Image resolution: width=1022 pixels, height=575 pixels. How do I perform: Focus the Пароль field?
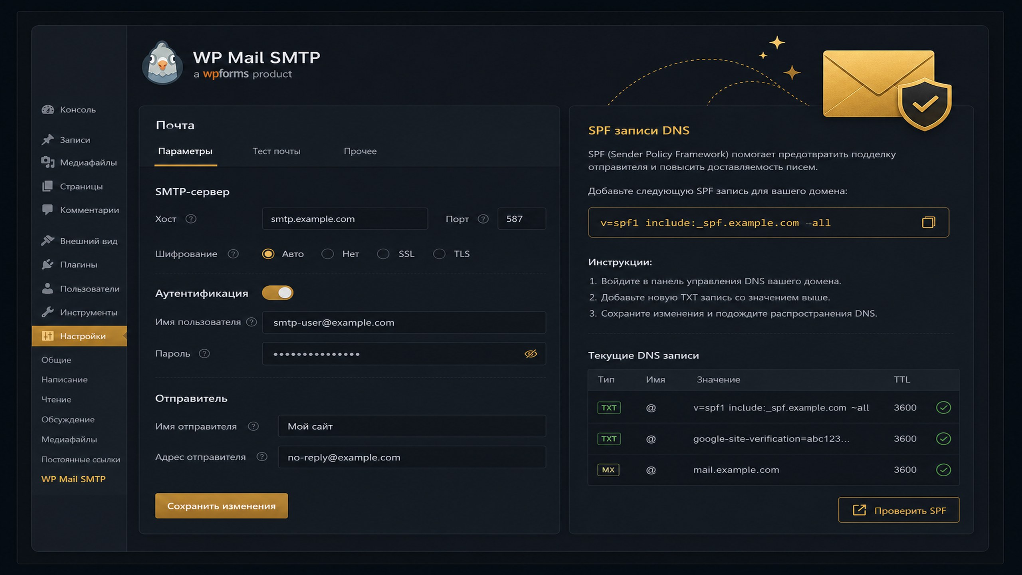404,354
